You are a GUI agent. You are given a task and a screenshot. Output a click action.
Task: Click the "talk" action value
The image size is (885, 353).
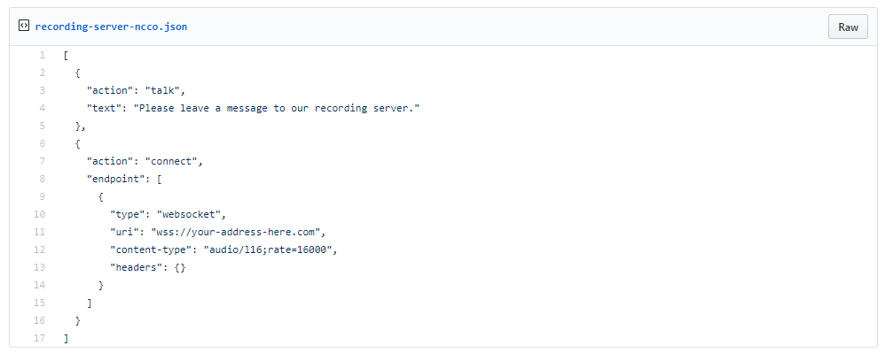pyautogui.click(x=162, y=90)
